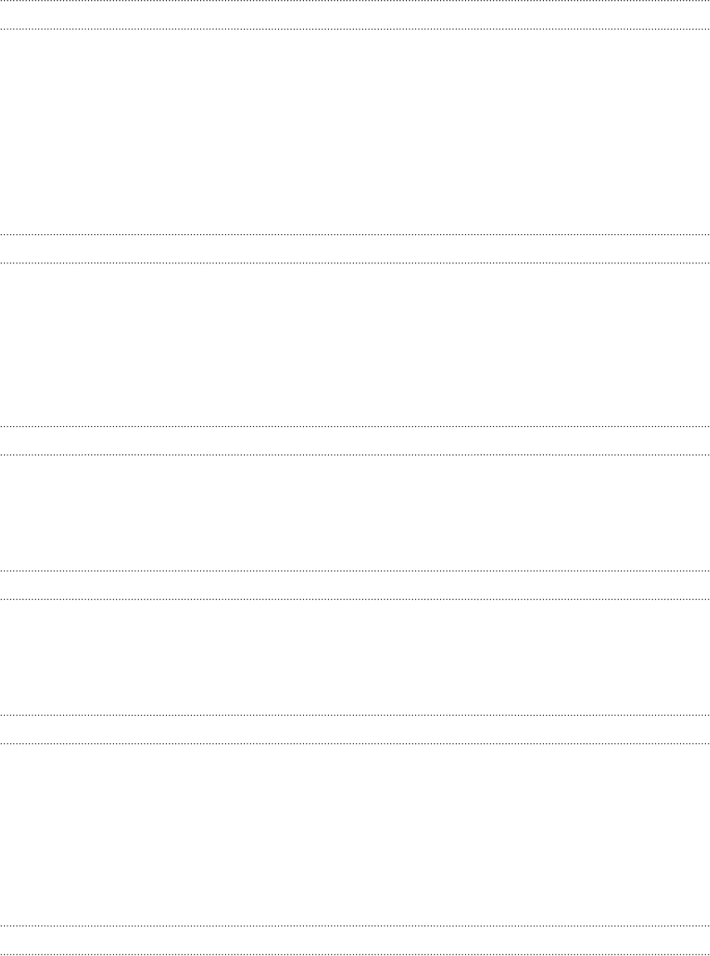
Task: Click the narrow gap inside the third line pair
Action: coord(355,440)
